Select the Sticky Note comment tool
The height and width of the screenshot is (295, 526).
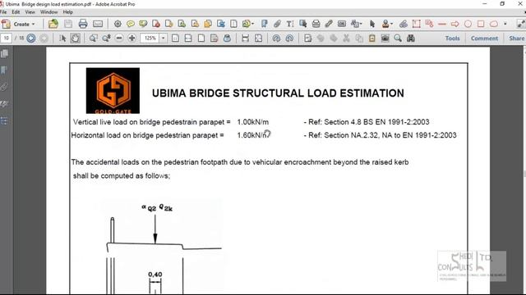click(x=131, y=24)
